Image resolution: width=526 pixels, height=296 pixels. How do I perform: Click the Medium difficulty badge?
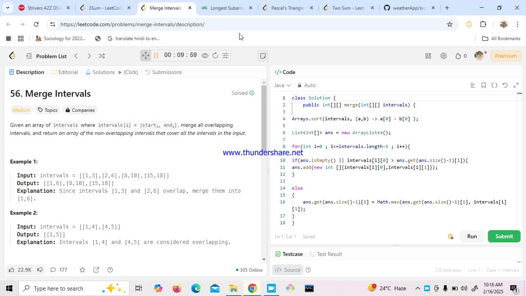coord(21,110)
